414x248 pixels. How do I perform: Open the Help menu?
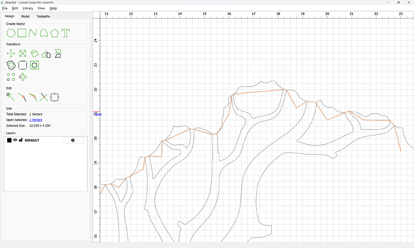[53, 8]
